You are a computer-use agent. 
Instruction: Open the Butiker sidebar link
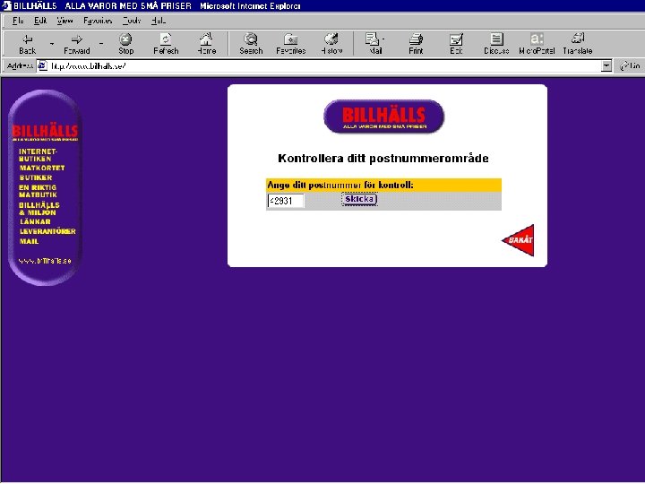[36, 177]
